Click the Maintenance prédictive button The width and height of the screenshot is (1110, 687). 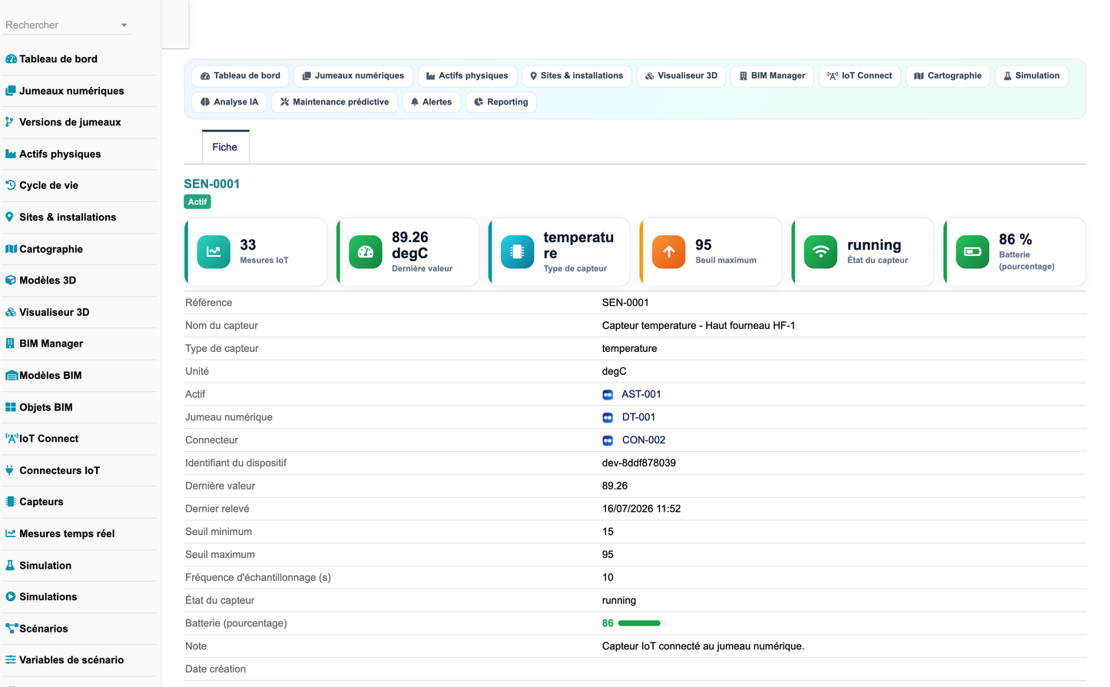tap(334, 102)
